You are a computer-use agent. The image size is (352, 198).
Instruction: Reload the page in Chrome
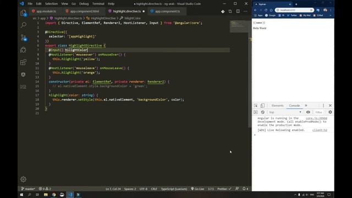(x=266, y=10)
